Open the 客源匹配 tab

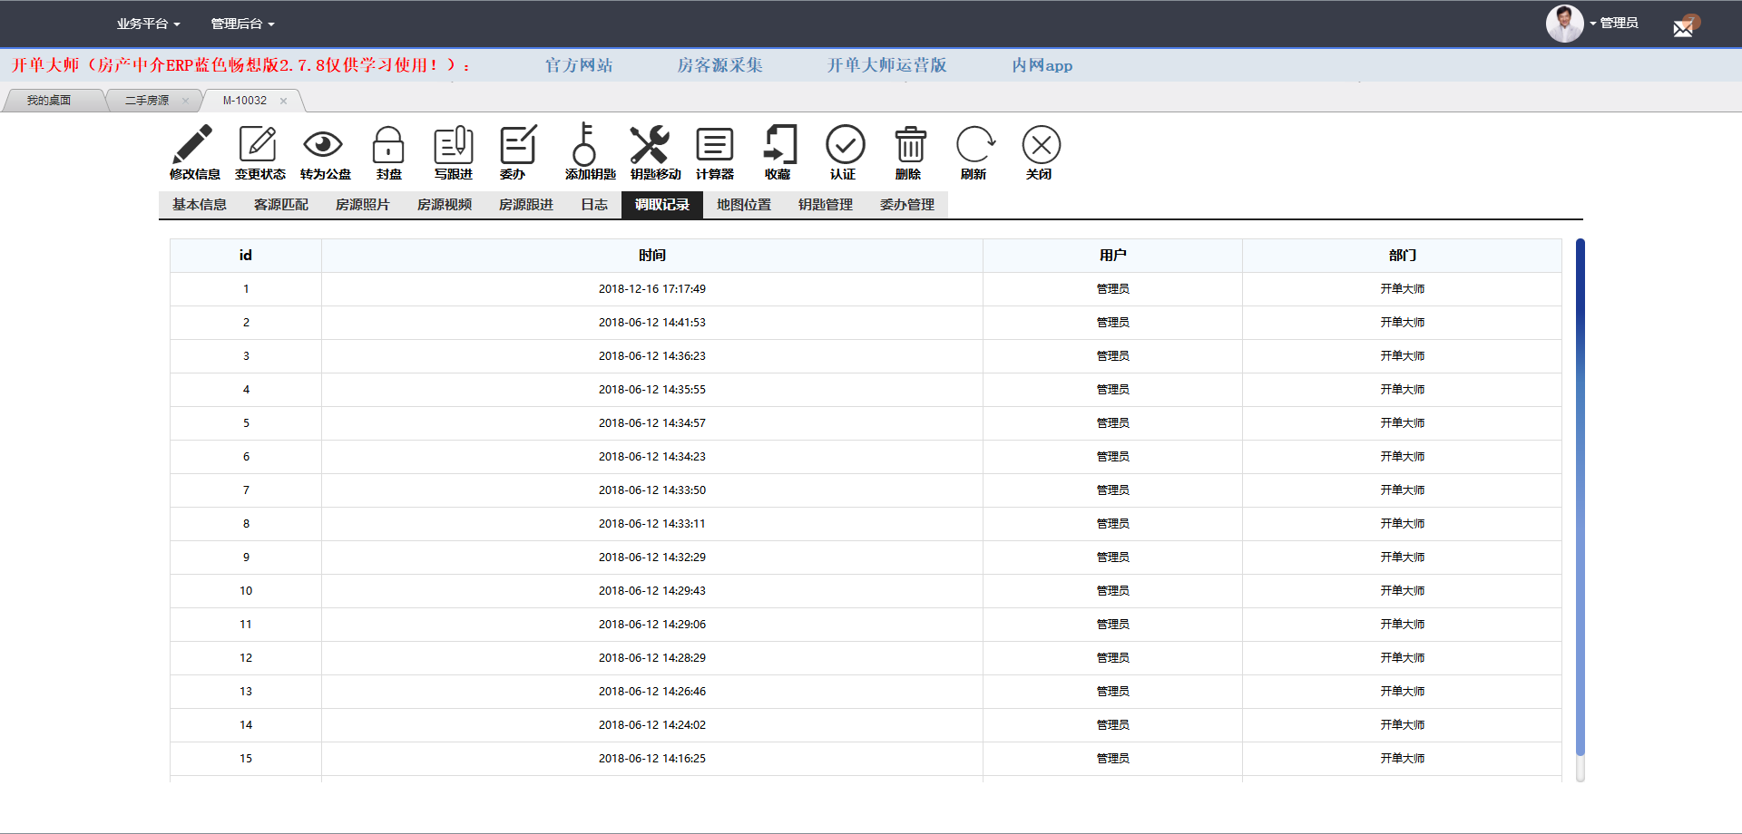(x=281, y=205)
